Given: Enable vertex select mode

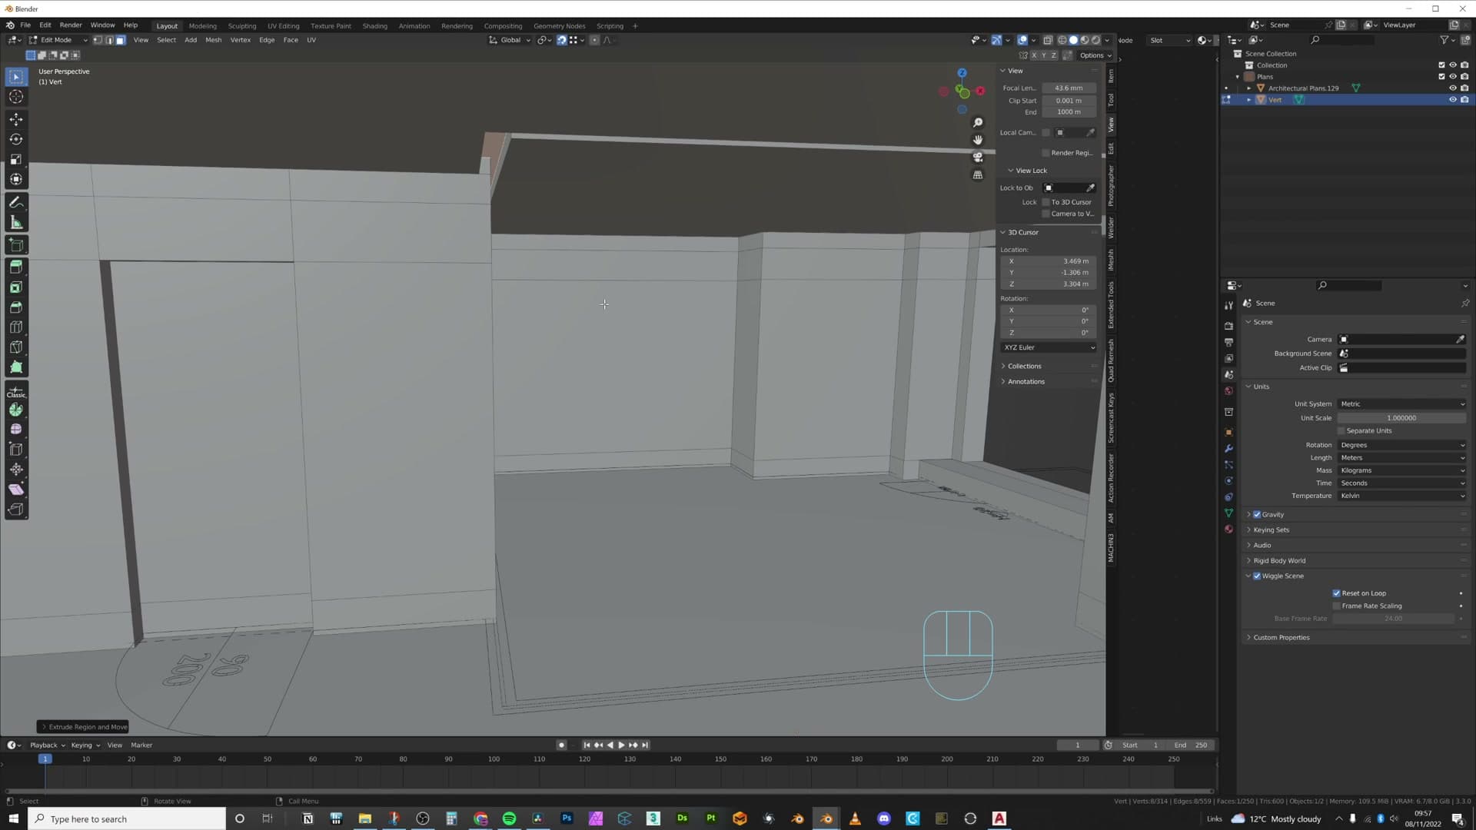Looking at the screenshot, I should (x=98, y=40).
